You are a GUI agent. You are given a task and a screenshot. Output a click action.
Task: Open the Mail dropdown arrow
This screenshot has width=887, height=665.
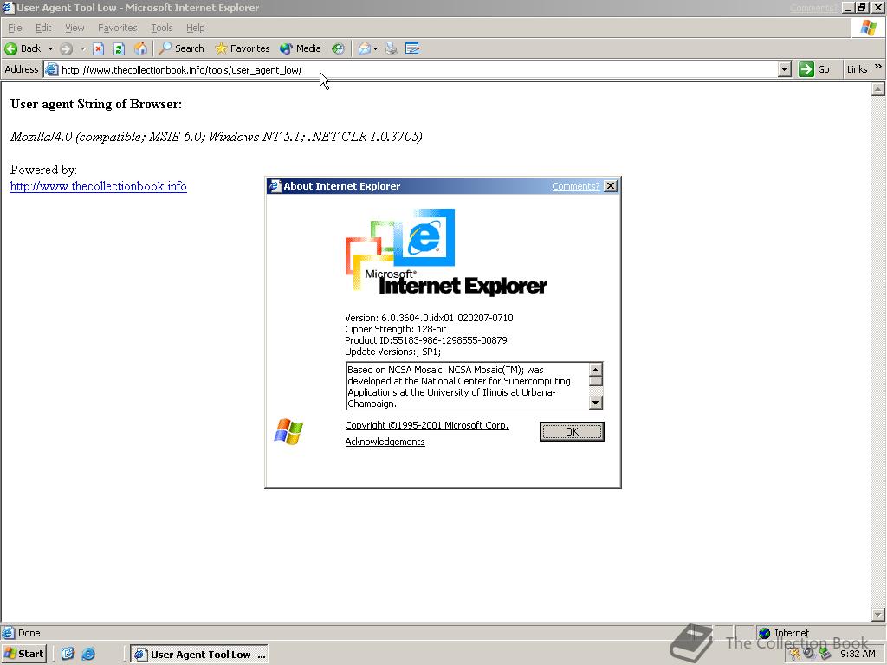pos(376,48)
